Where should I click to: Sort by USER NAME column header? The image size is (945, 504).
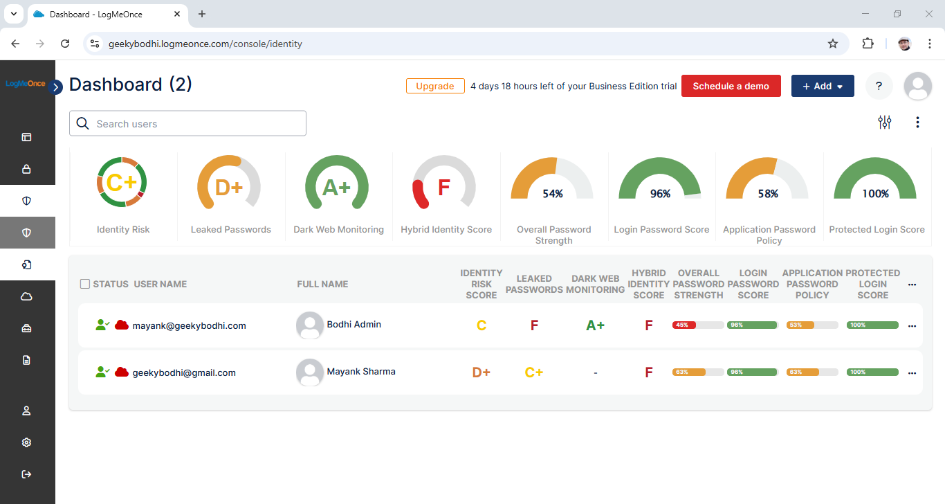[x=160, y=284]
